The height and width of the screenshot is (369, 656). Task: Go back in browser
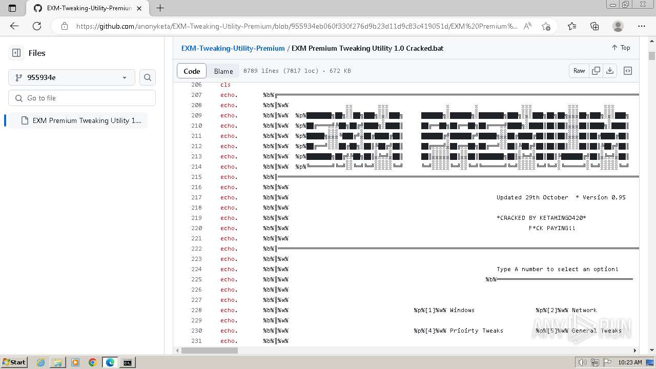pyautogui.click(x=14, y=26)
